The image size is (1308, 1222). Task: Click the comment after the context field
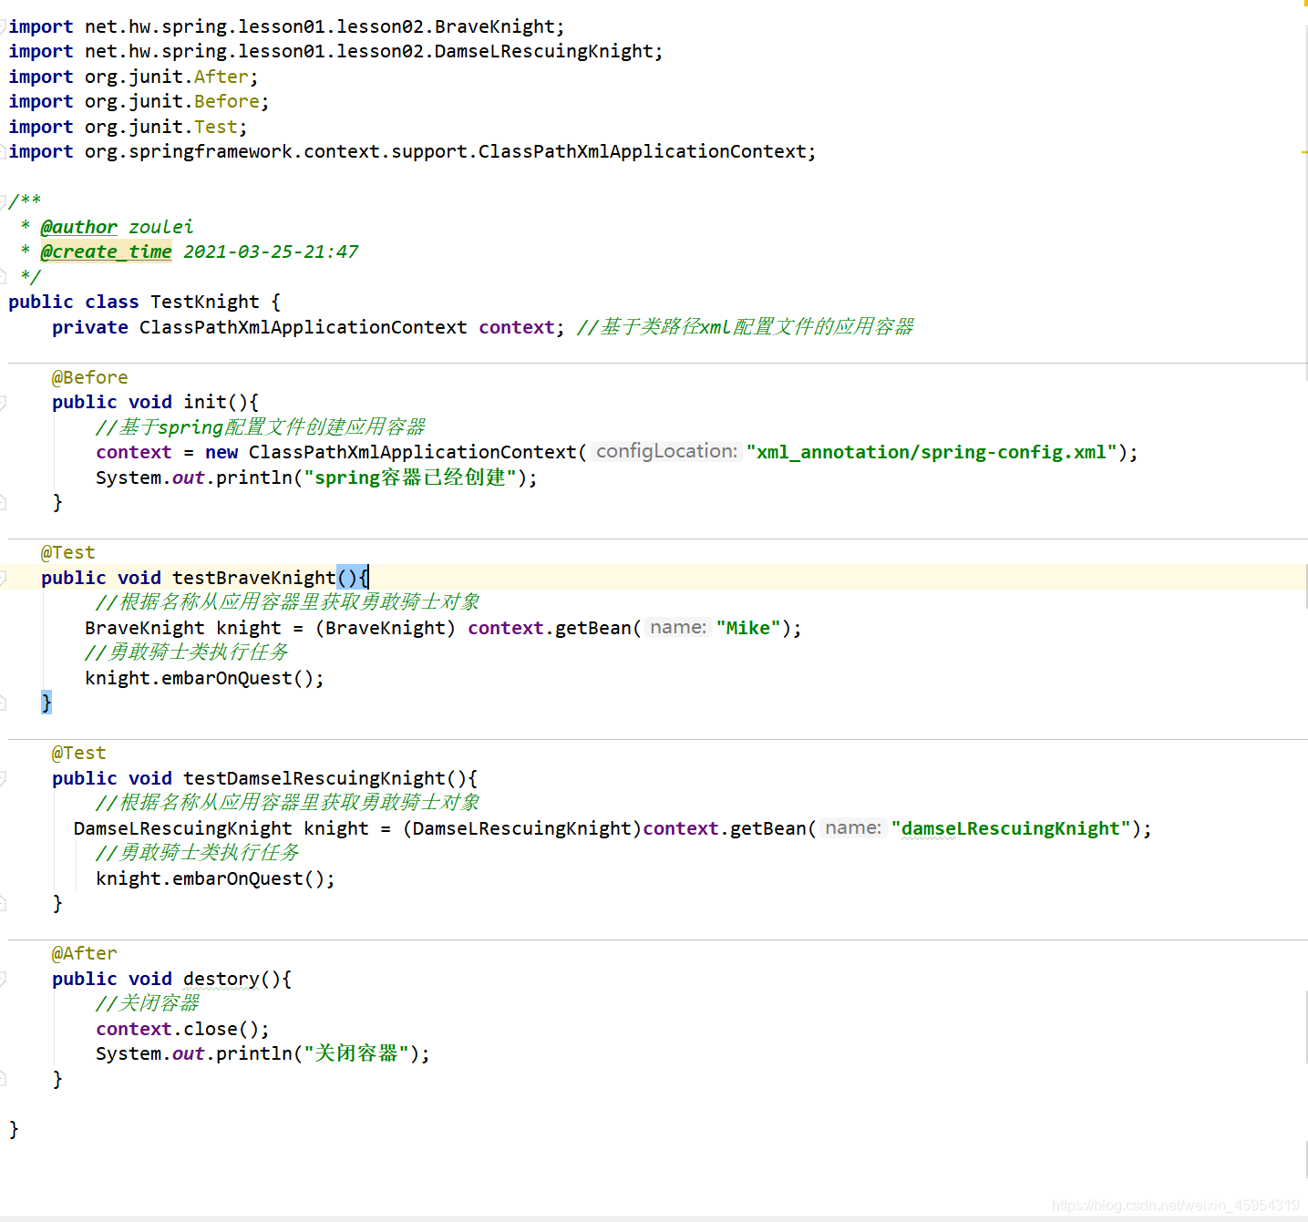(745, 327)
